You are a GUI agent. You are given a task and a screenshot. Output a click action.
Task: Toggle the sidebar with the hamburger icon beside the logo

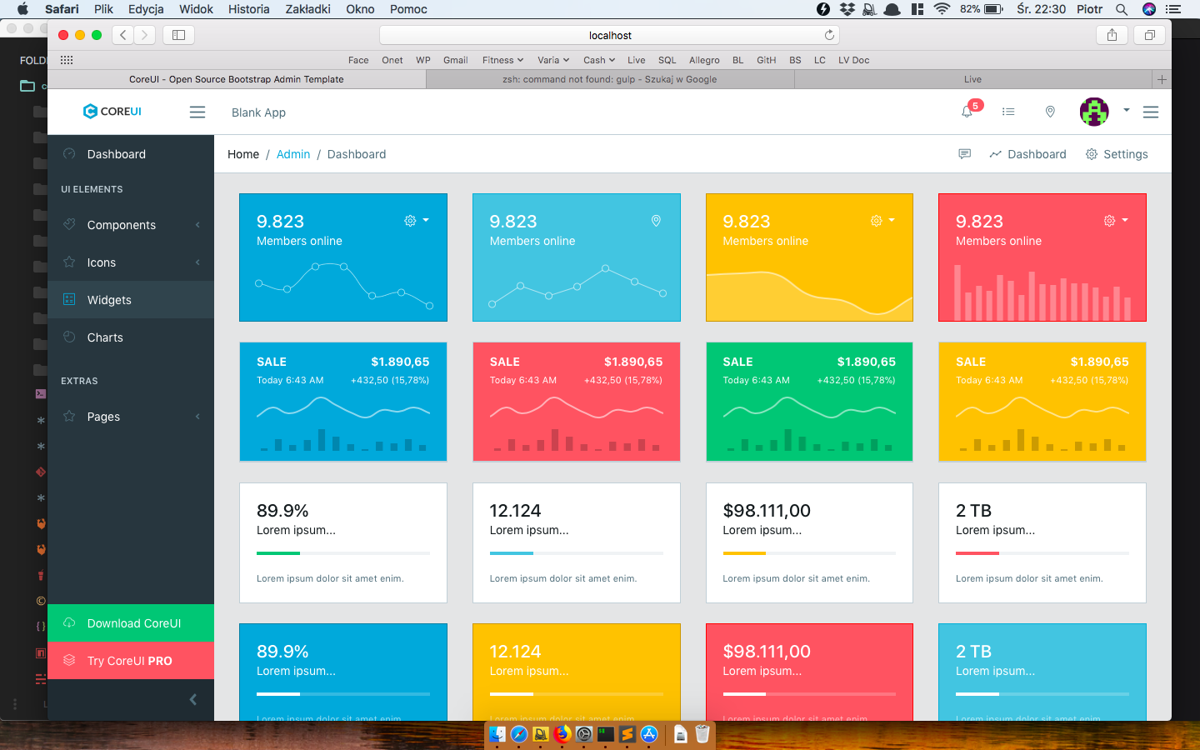coord(197,112)
